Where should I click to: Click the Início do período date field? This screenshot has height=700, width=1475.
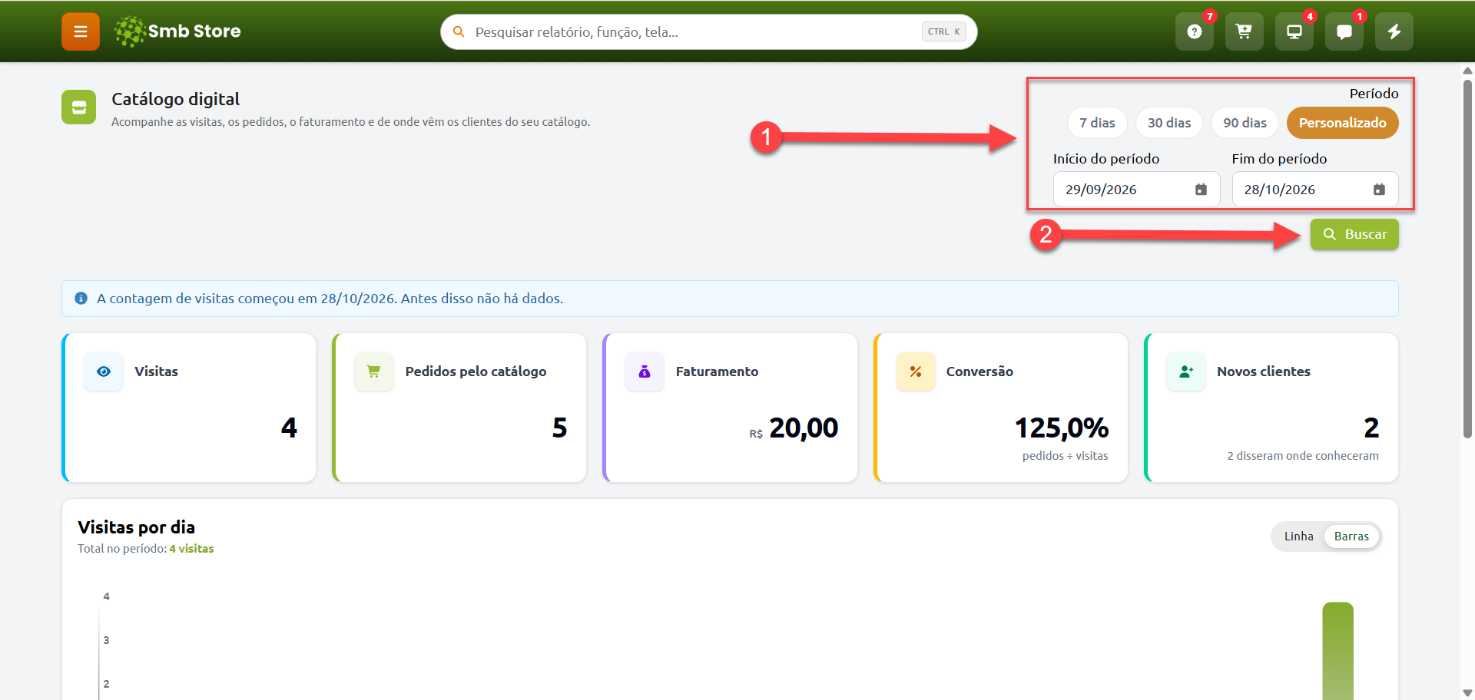point(1136,190)
